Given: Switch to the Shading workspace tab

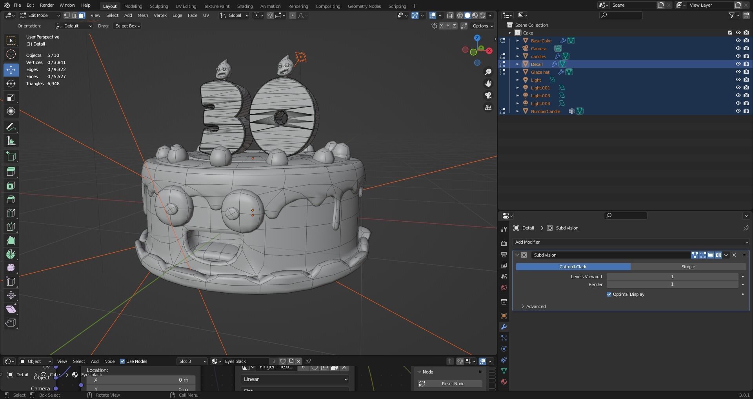Looking at the screenshot, I should (245, 6).
